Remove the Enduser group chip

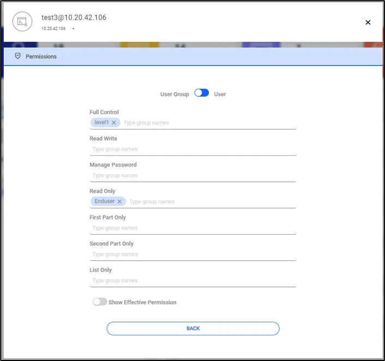[119, 201]
